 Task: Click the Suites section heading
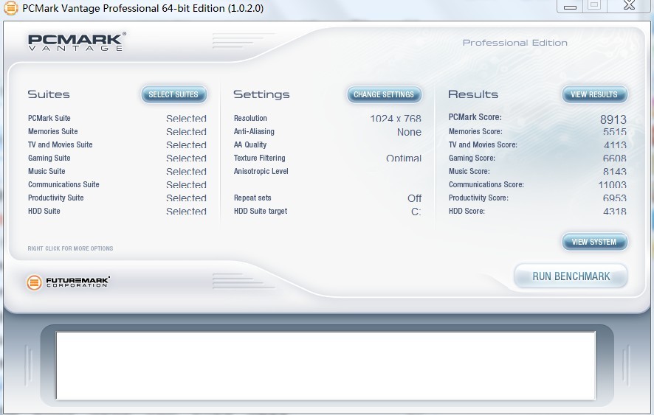[x=49, y=94]
